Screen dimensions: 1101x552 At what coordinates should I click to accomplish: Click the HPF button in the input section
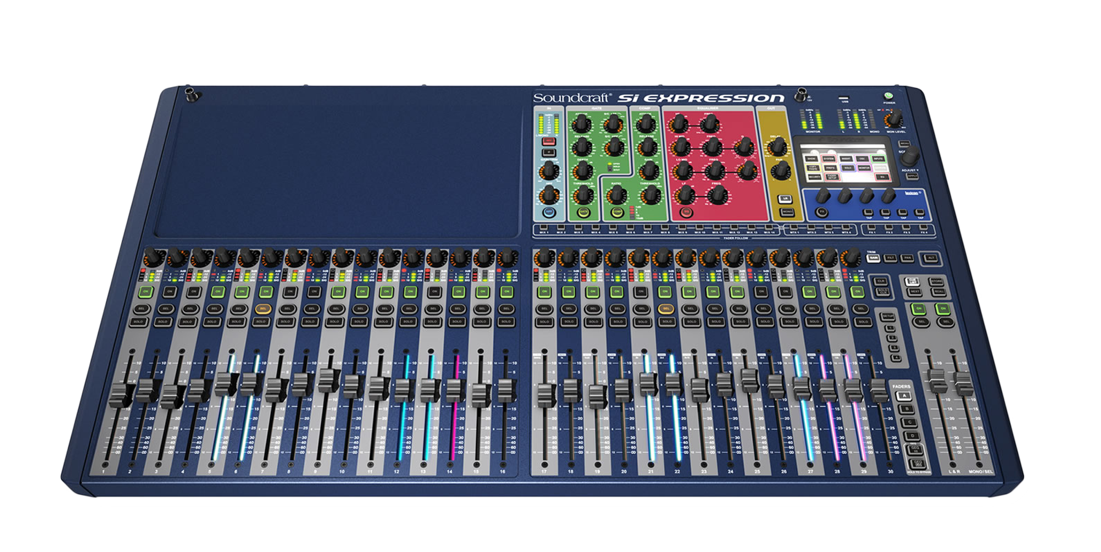[549, 212]
